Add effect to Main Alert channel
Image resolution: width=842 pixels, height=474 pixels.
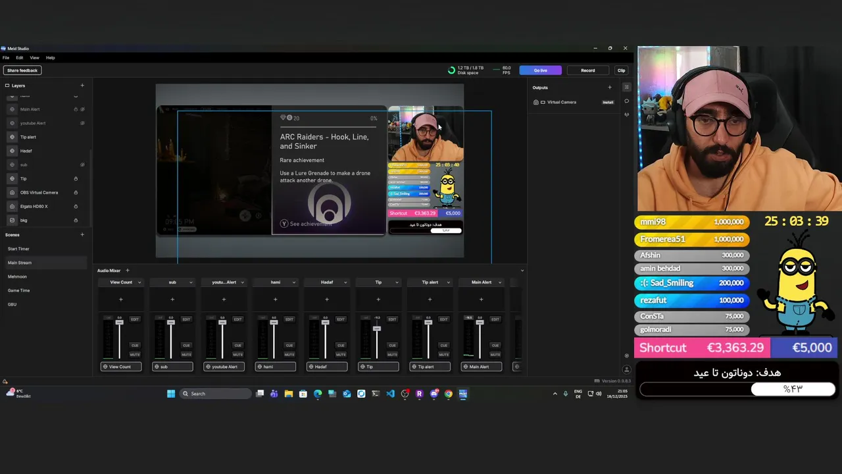point(481,300)
